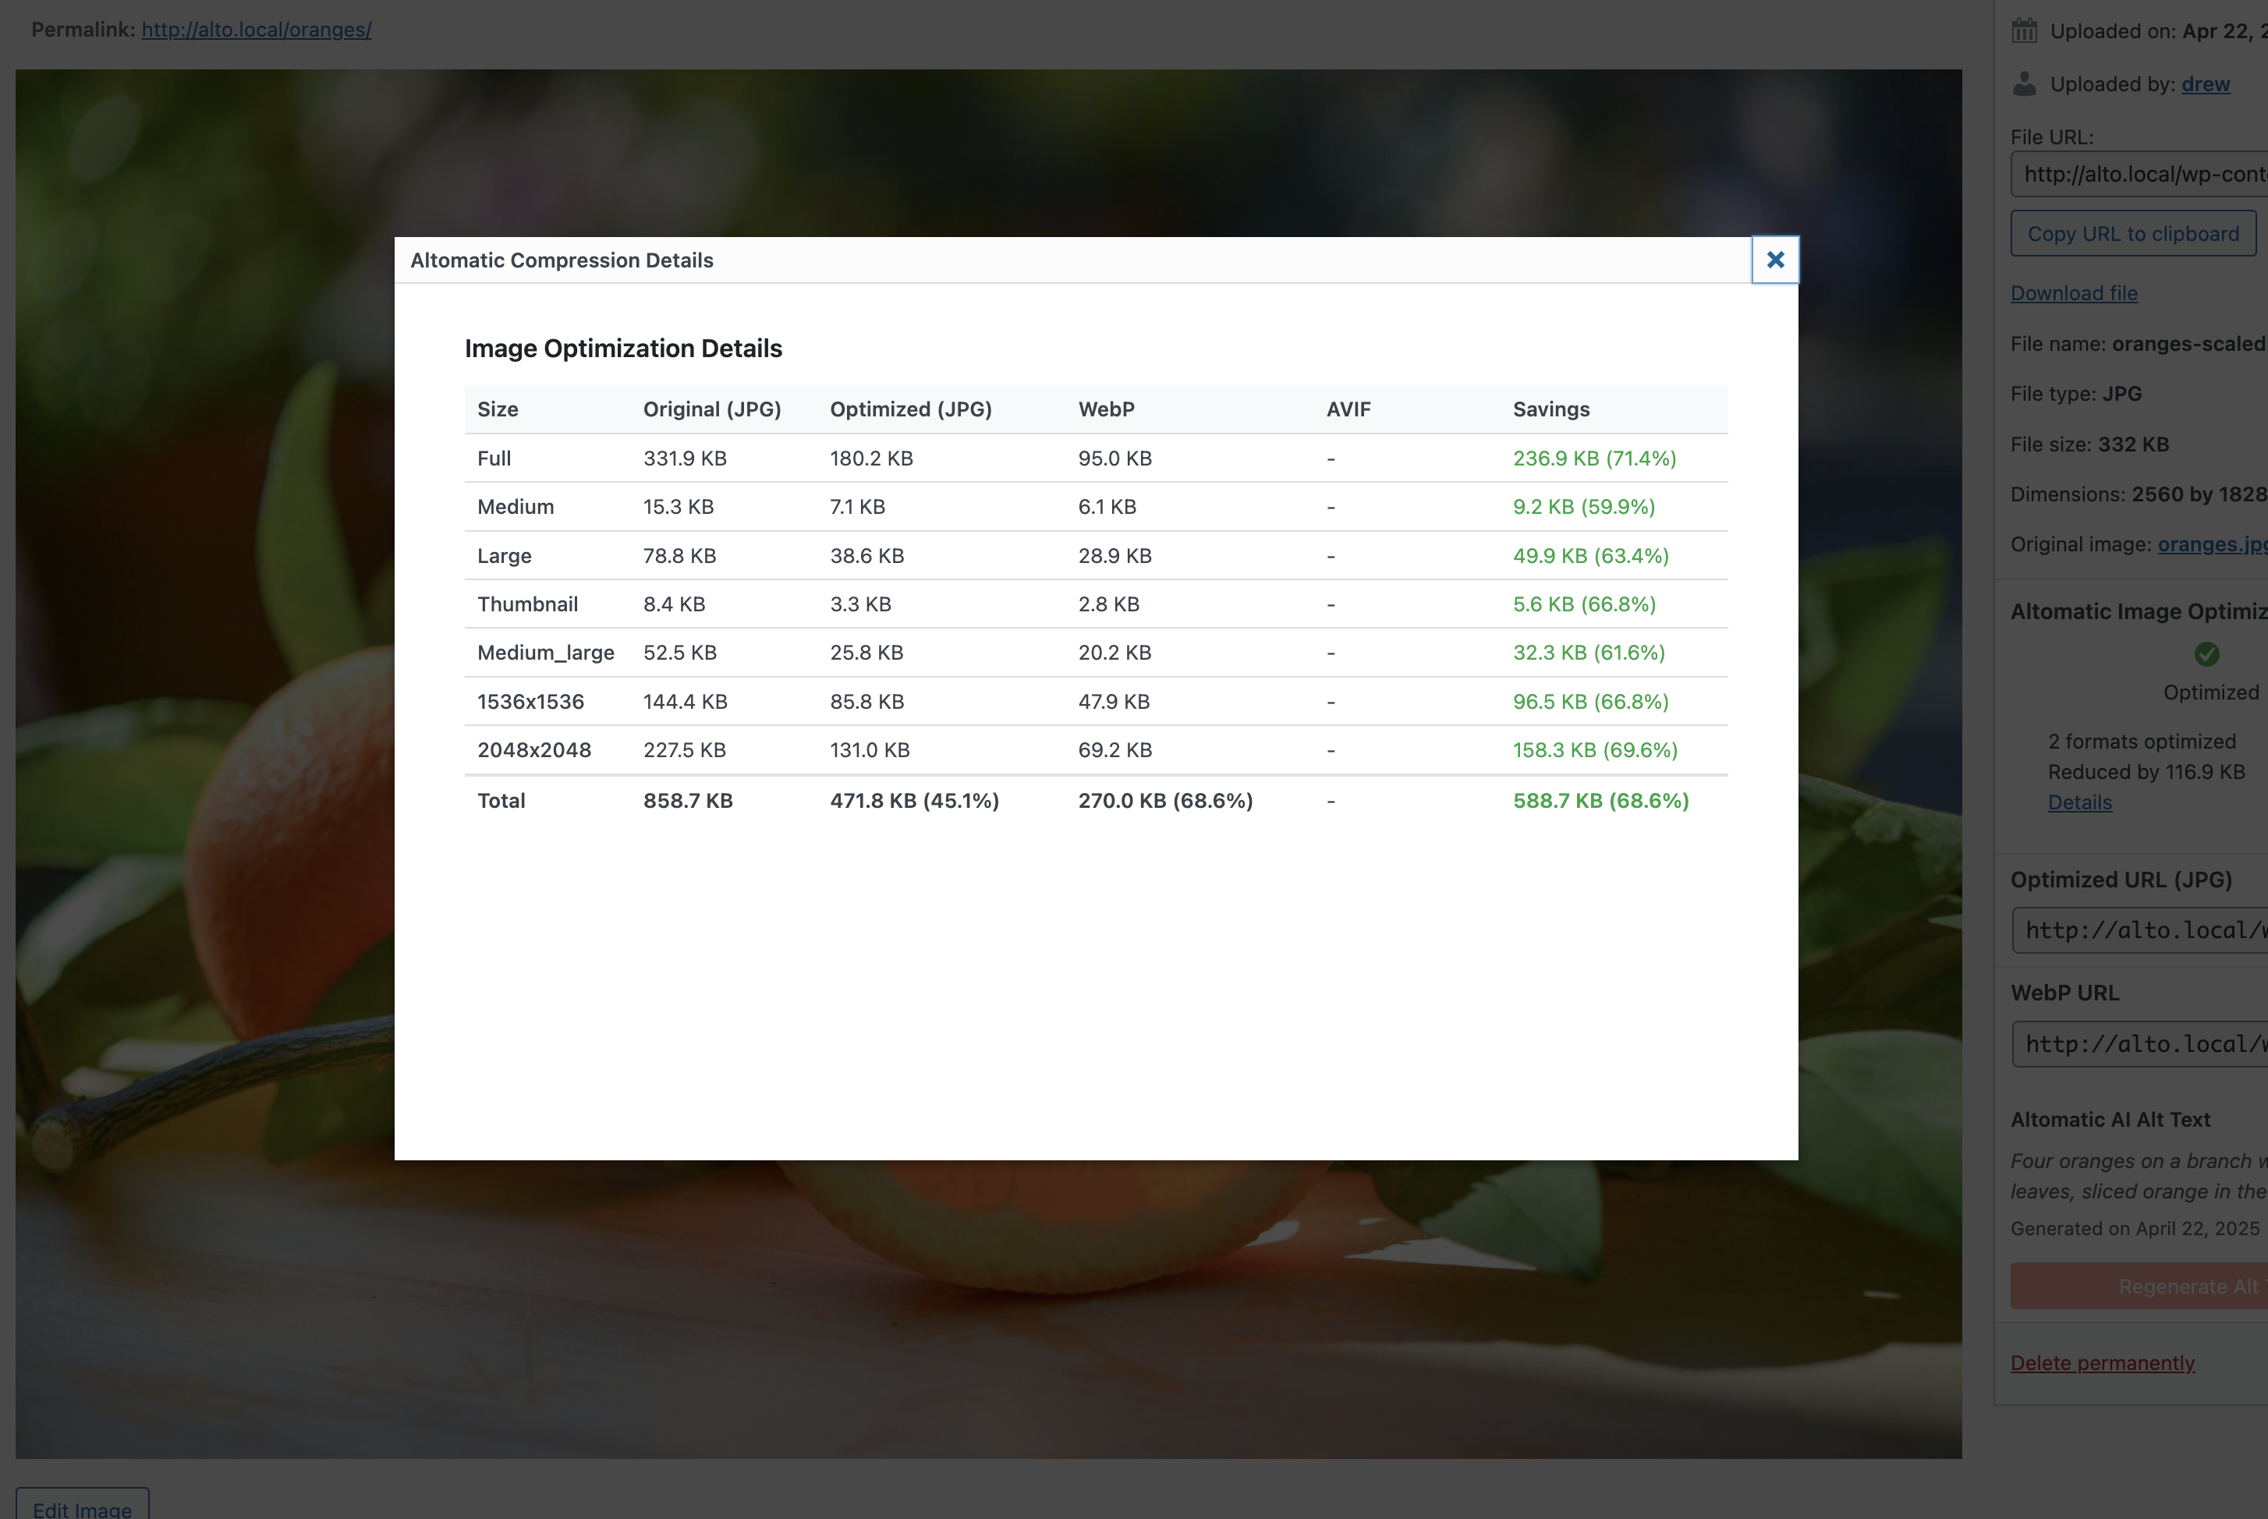Image resolution: width=2268 pixels, height=1519 pixels.
Task: Click the calendar icon beside Uploaded on
Action: coord(2024,31)
